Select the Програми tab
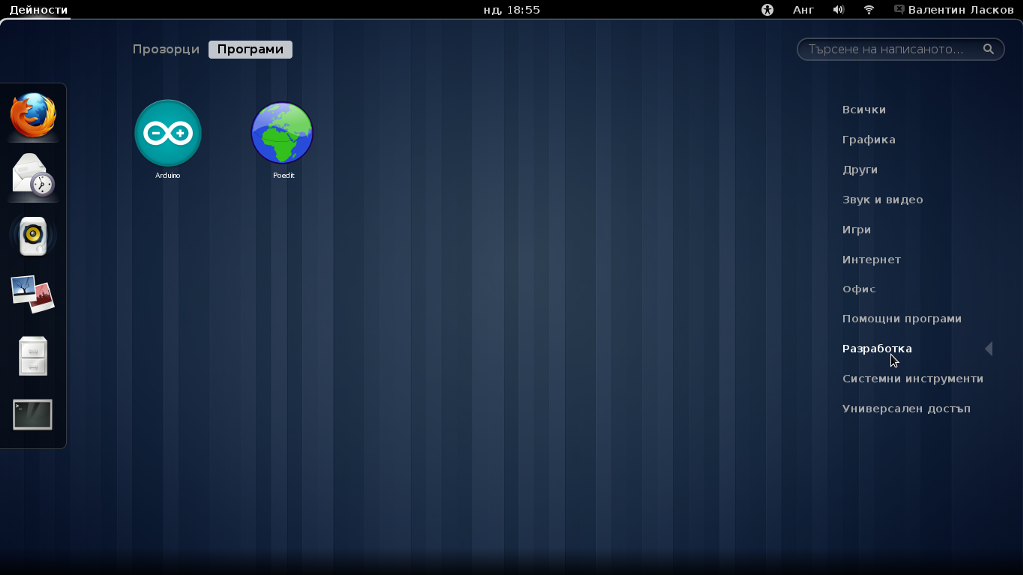 click(250, 49)
